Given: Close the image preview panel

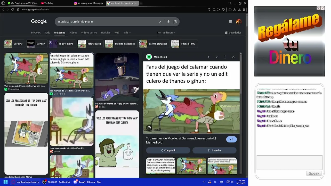Looking at the screenshot, I should point(233,57).
